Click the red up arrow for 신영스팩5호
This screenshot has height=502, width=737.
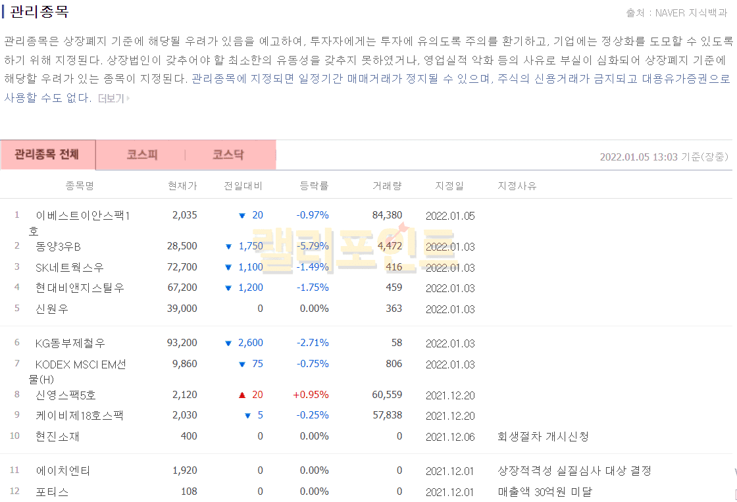pyautogui.click(x=242, y=395)
